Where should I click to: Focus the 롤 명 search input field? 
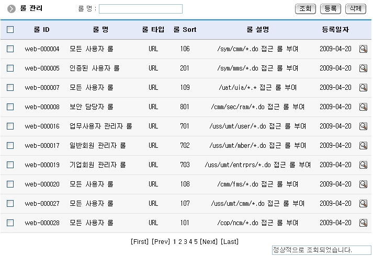(x=141, y=9)
